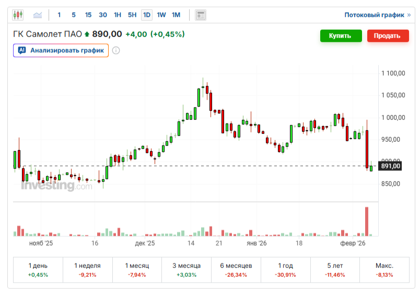Select the 1 месяц period tab
The image size is (420, 294).
tap(137, 270)
